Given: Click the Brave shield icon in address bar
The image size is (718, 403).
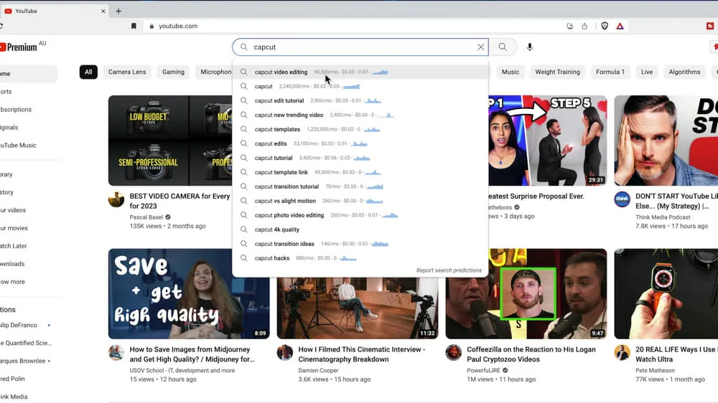Looking at the screenshot, I should [605, 26].
